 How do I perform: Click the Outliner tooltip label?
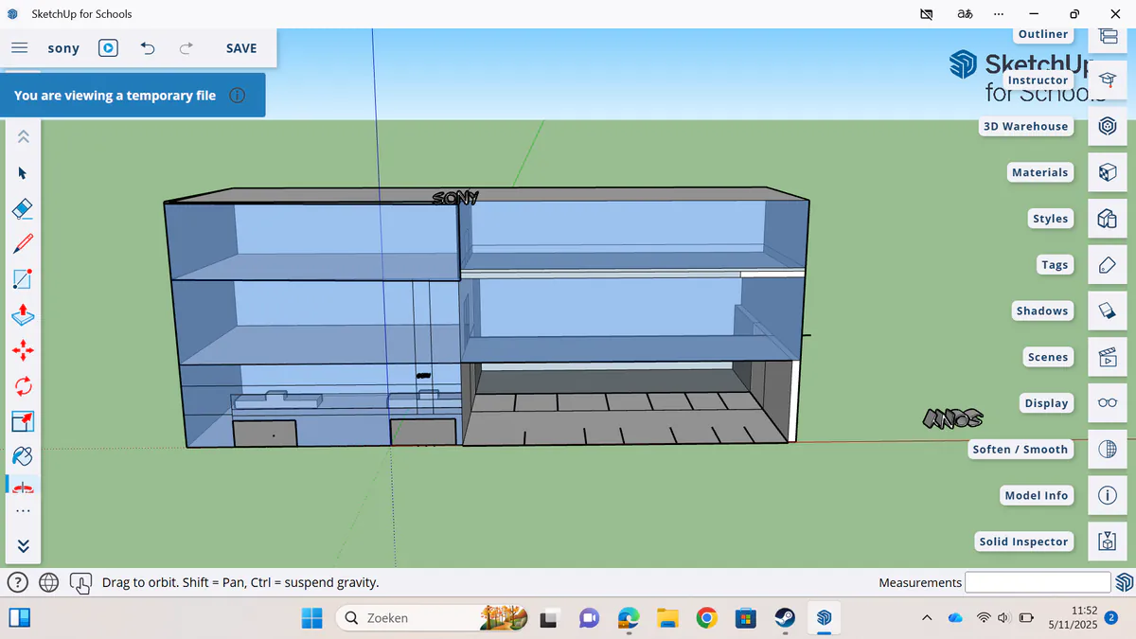coord(1043,35)
